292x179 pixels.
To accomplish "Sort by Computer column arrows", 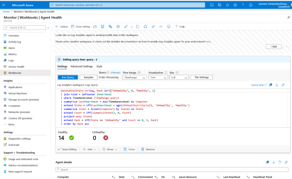I will pos(113,177).
